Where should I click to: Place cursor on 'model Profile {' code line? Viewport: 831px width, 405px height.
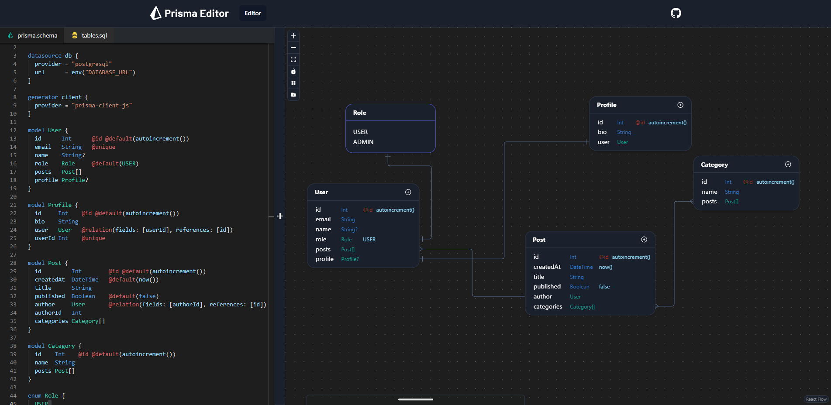[53, 205]
